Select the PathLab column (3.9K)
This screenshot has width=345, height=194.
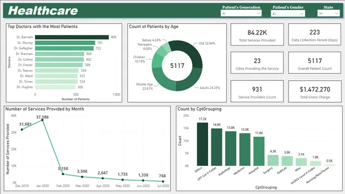(x=287, y=161)
